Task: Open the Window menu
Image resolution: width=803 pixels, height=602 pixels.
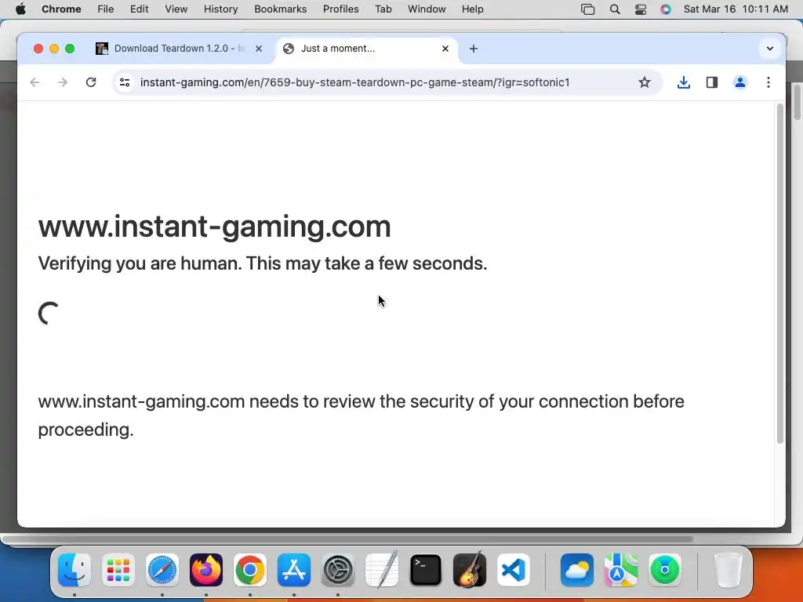Action: tap(427, 9)
